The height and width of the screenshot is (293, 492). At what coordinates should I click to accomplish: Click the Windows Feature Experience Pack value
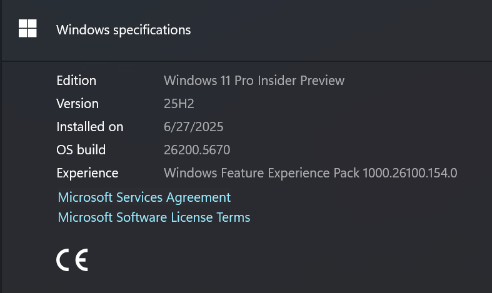[x=310, y=173]
